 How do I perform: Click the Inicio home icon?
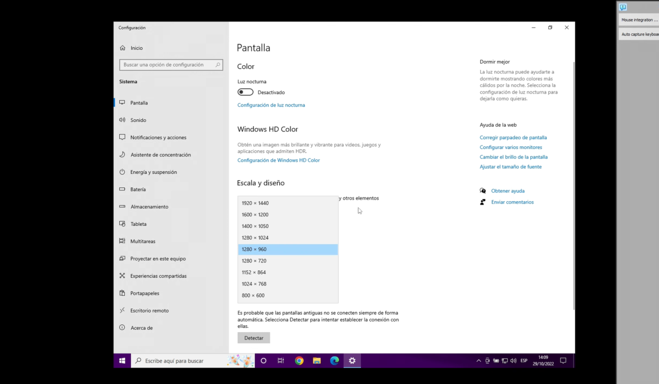click(123, 48)
